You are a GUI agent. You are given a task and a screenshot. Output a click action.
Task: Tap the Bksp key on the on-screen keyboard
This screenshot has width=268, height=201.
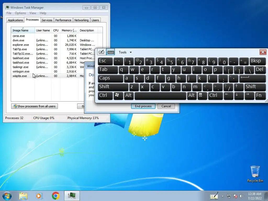(258, 61)
